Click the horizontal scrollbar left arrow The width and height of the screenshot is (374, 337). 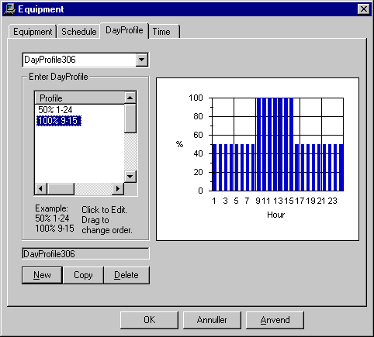coord(41,189)
